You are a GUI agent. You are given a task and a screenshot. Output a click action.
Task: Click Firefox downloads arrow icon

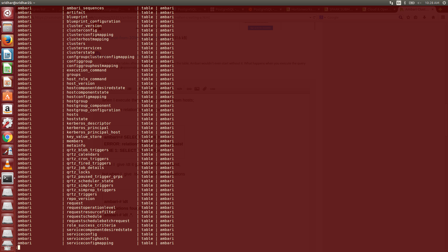(x=424, y=17)
